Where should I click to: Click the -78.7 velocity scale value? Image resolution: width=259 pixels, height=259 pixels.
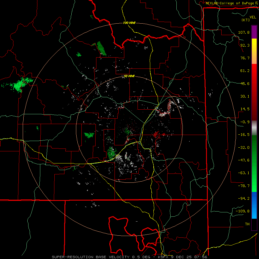point(244,186)
